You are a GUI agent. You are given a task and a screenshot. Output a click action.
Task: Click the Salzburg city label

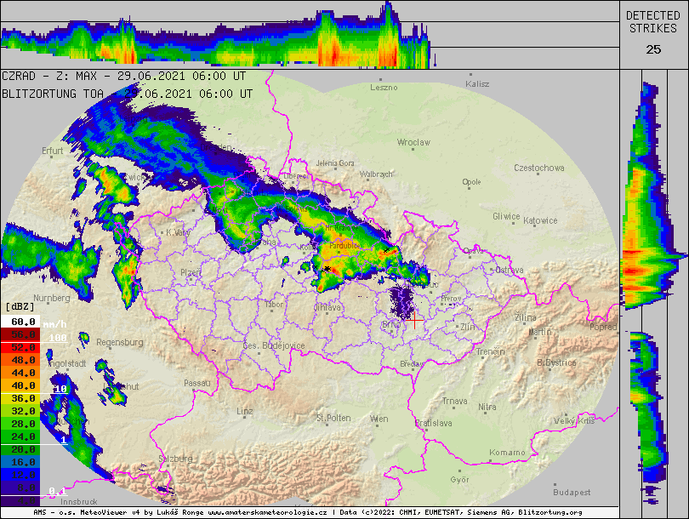pos(175,459)
